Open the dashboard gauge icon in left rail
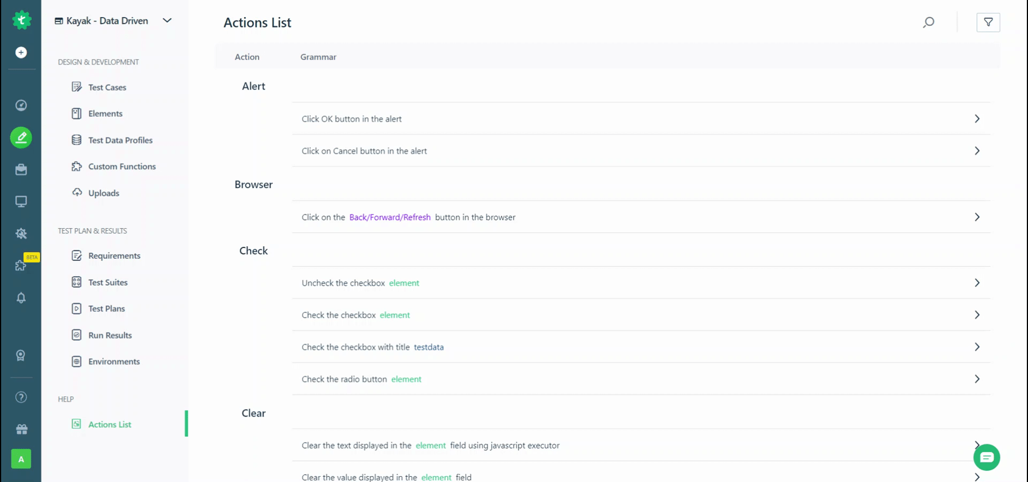The width and height of the screenshot is (1028, 482). [21, 105]
